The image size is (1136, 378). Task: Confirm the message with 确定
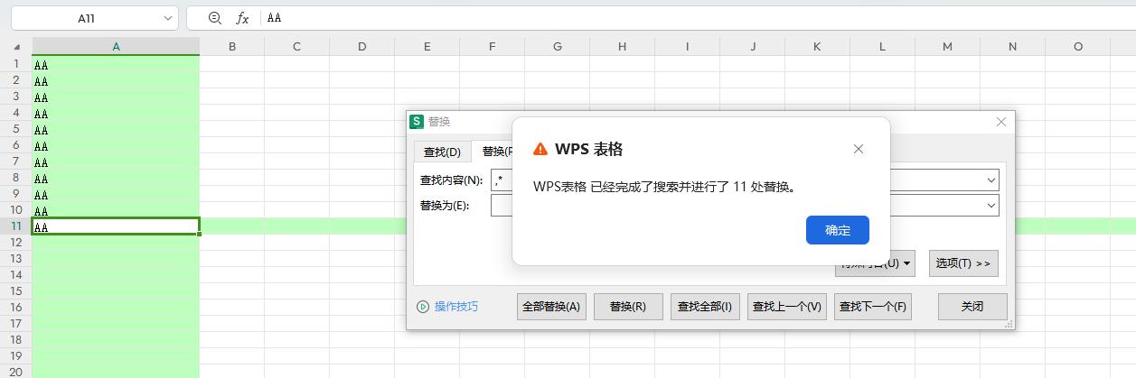[x=838, y=230]
